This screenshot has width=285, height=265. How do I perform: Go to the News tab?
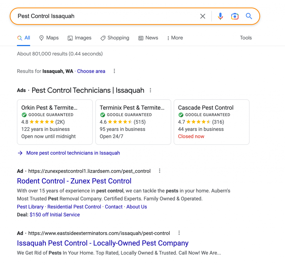click(x=148, y=38)
